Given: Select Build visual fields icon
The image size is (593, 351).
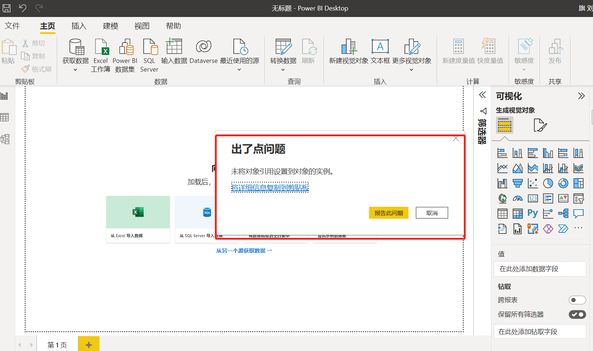Looking at the screenshot, I should [x=504, y=125].
